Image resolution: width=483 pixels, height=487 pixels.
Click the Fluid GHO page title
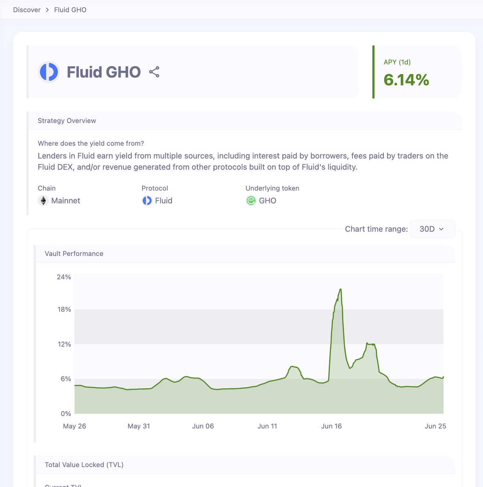(104, 72)
